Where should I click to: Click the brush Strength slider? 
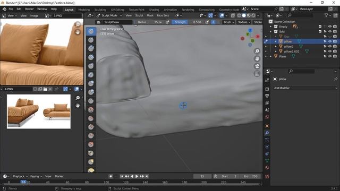click(188, 22)
